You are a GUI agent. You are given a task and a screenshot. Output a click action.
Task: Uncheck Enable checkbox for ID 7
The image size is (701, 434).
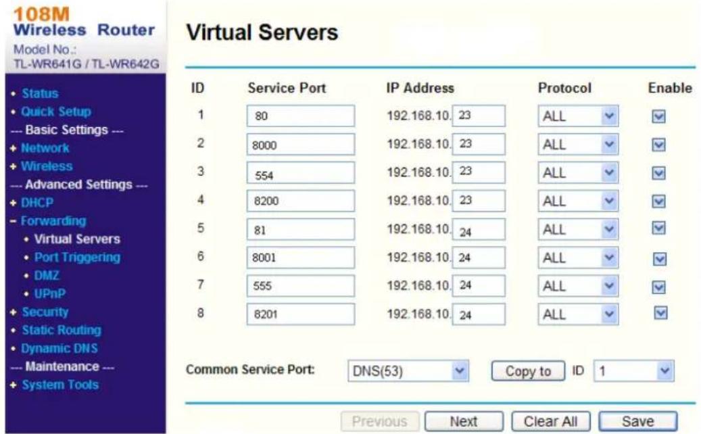(x=658, y=287)
